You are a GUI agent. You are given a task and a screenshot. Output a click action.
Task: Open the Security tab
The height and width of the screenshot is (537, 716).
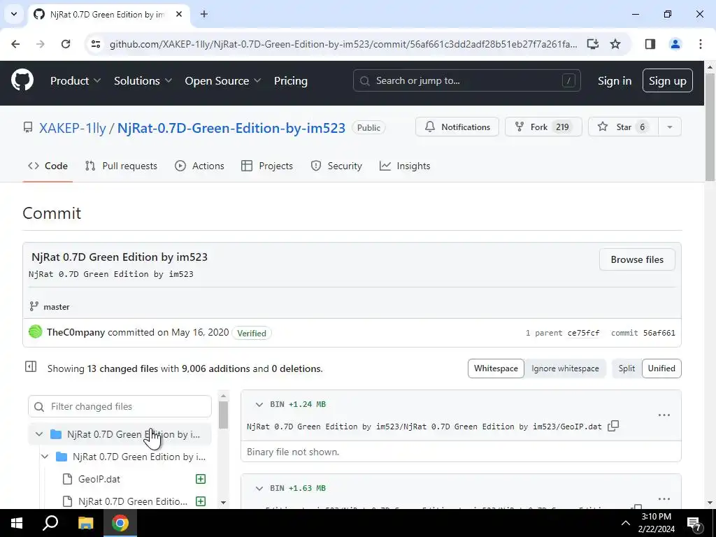(336, 166)
